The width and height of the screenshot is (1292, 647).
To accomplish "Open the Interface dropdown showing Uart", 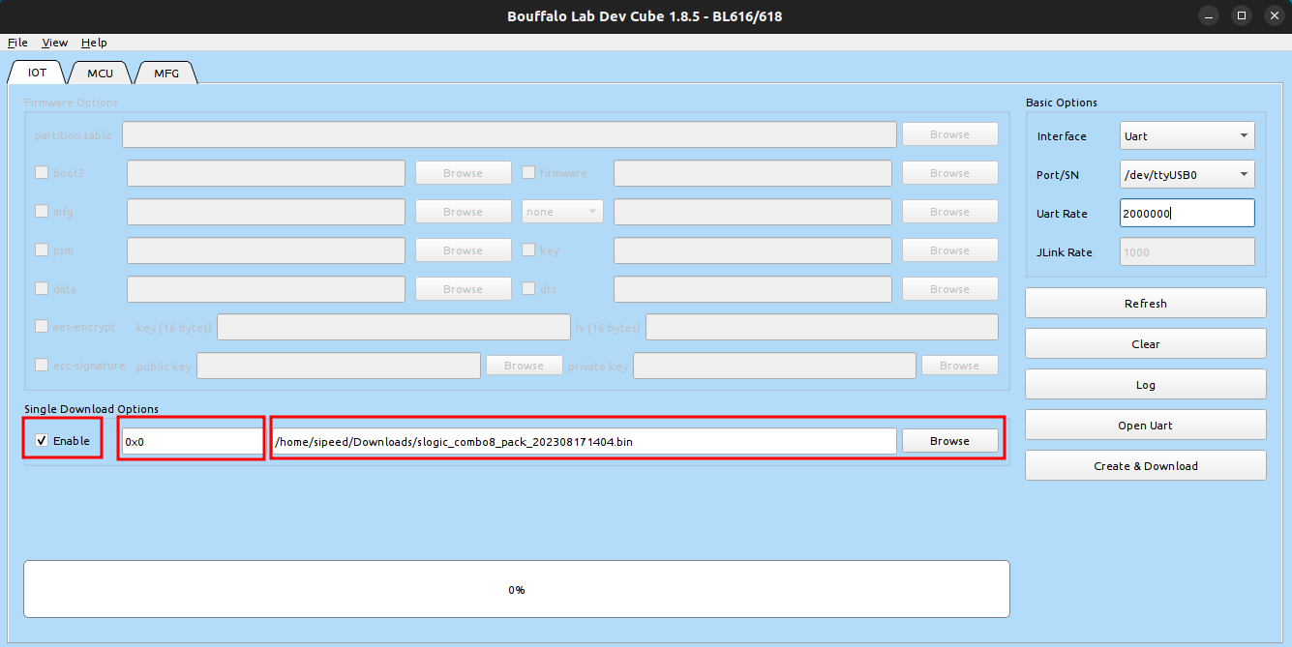I will [1187, 136].
